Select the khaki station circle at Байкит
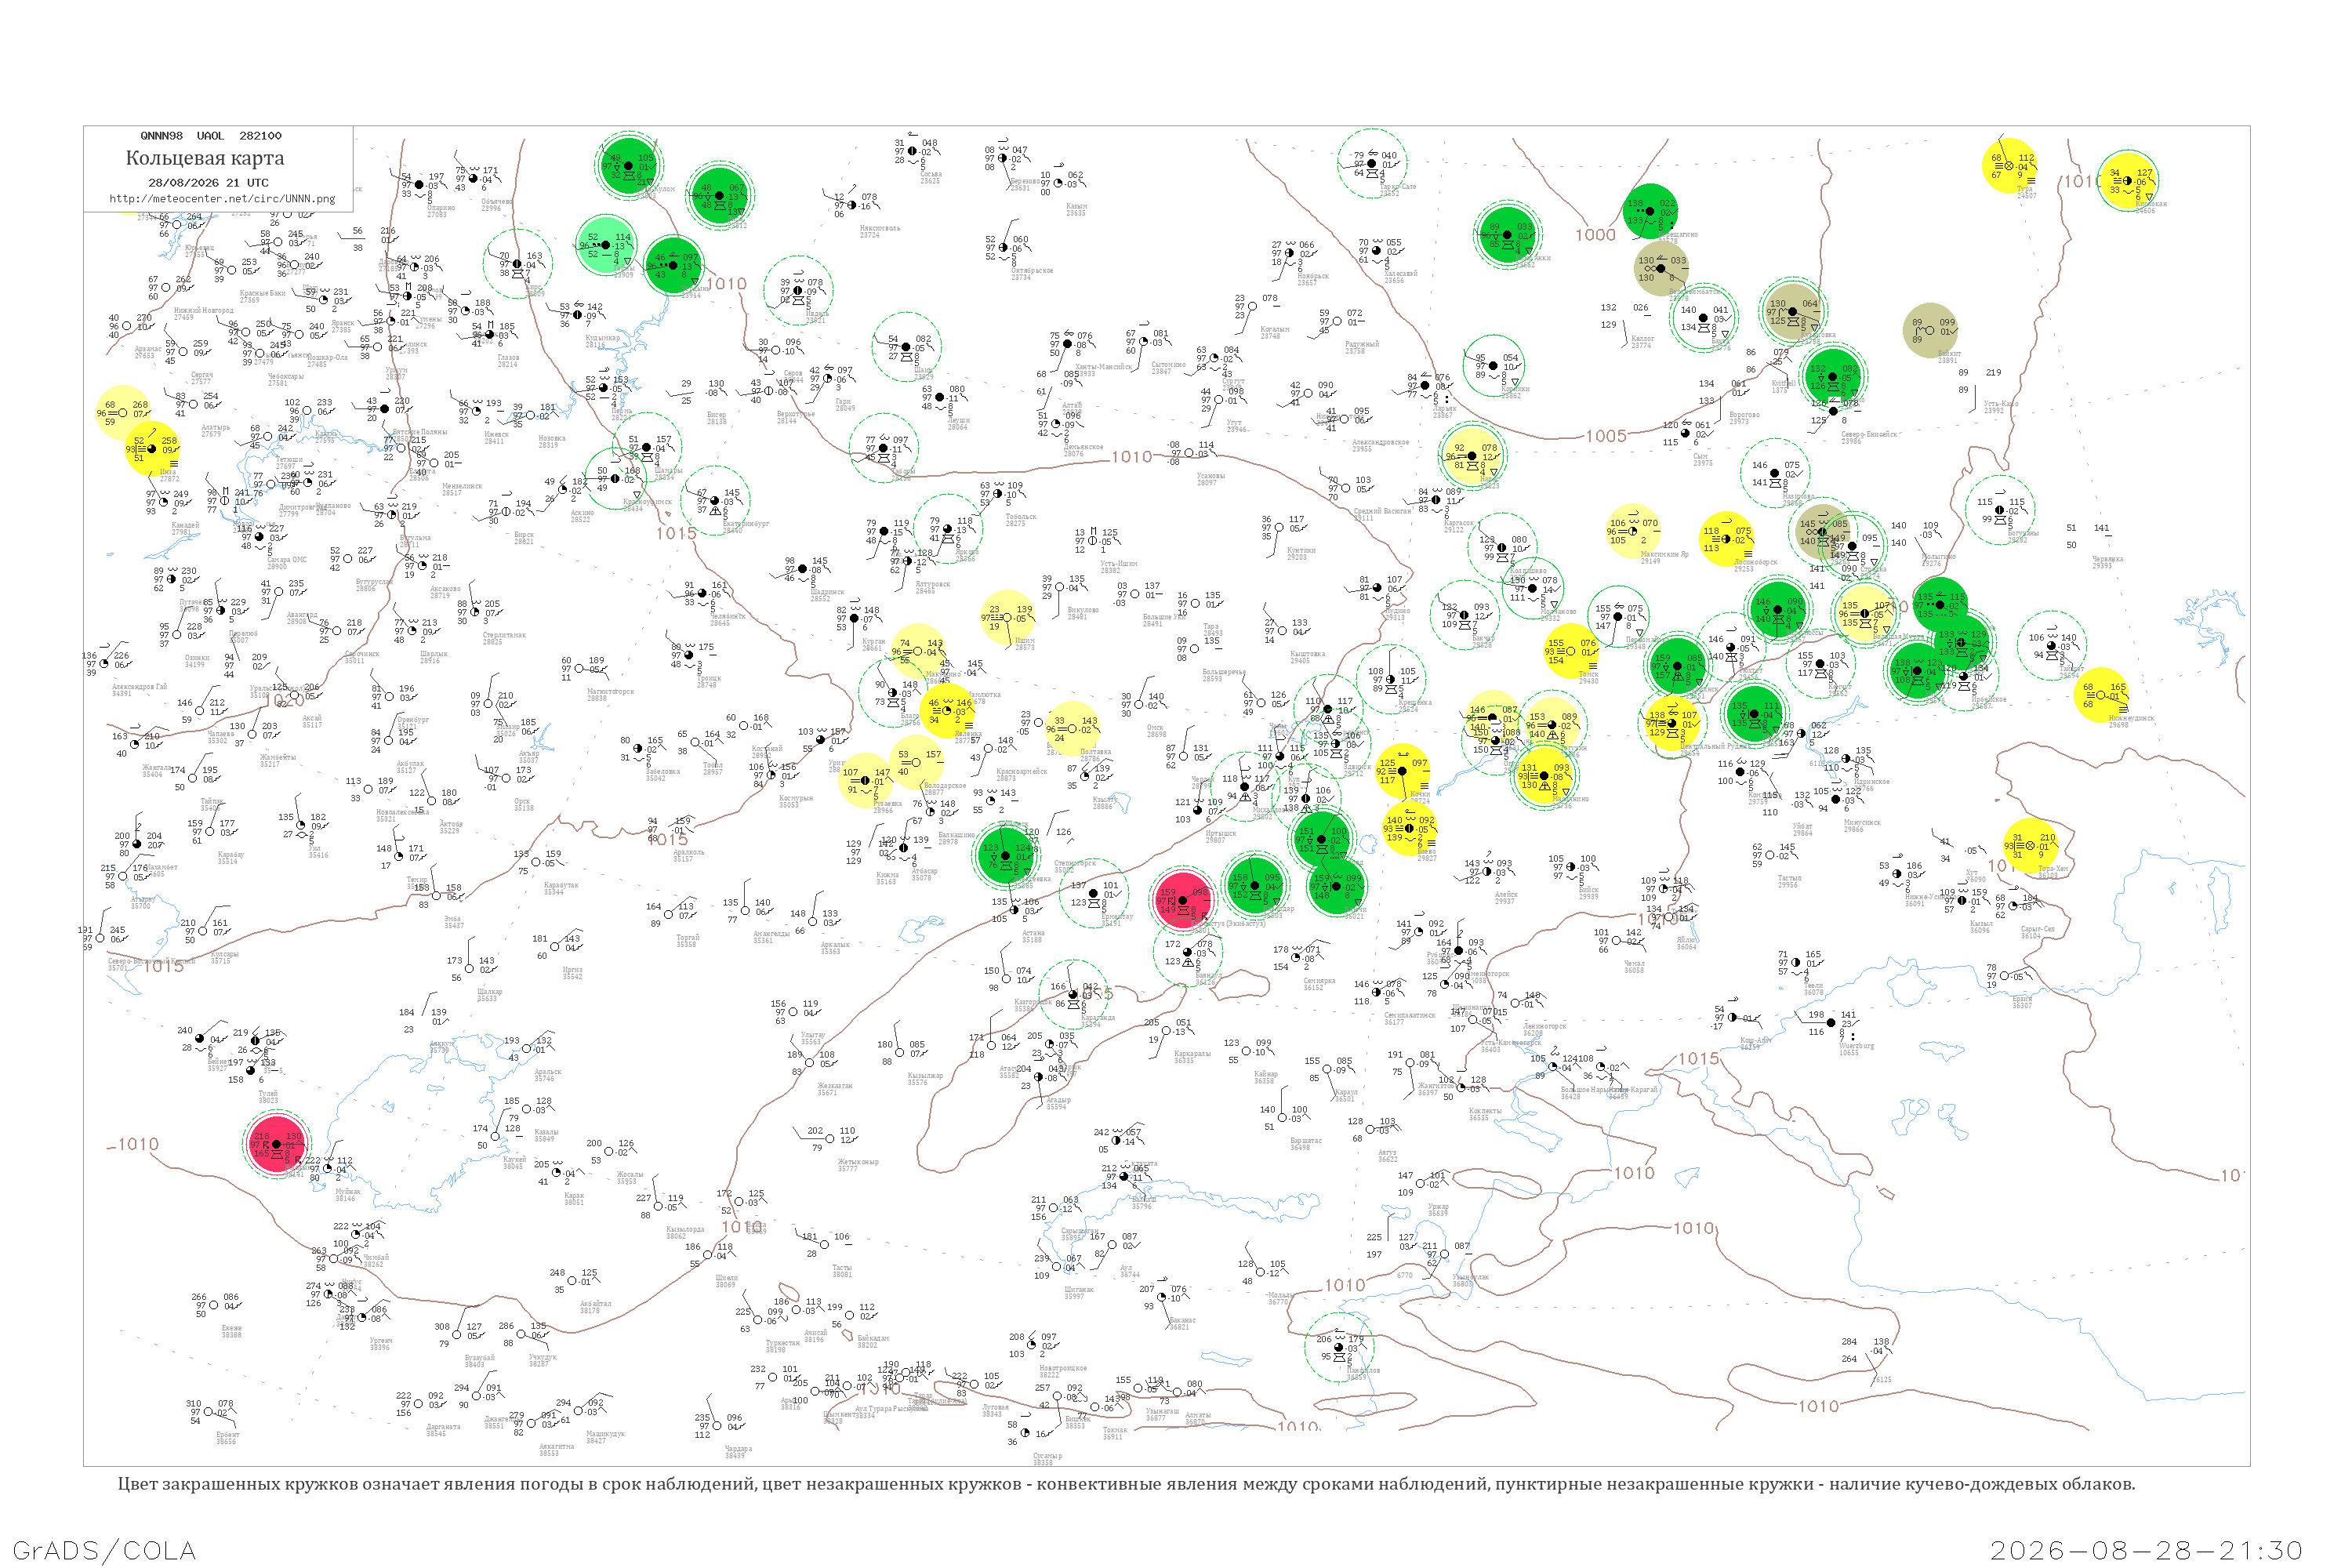 click(1930, 331)
